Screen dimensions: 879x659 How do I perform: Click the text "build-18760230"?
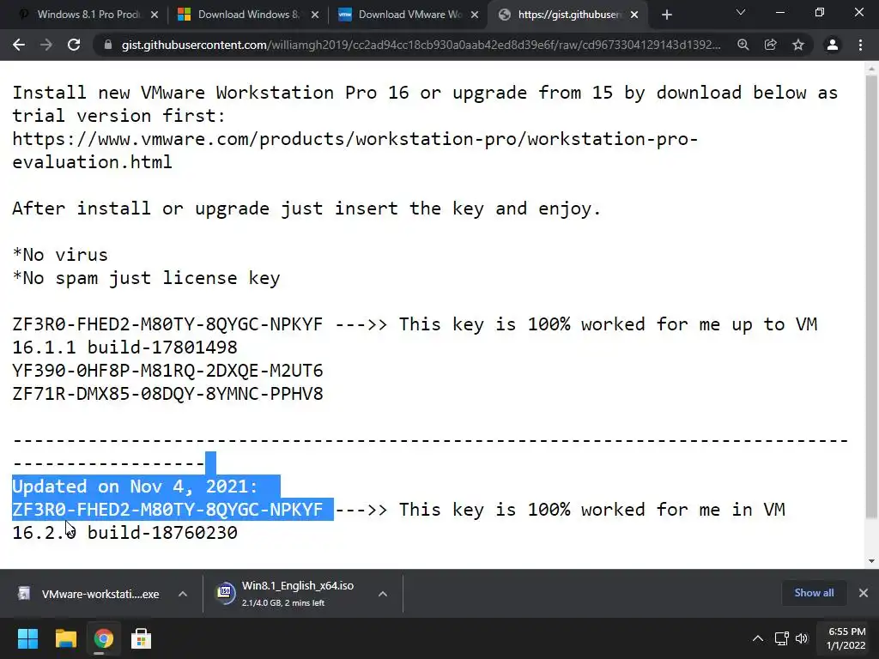(x=162, y=533)
